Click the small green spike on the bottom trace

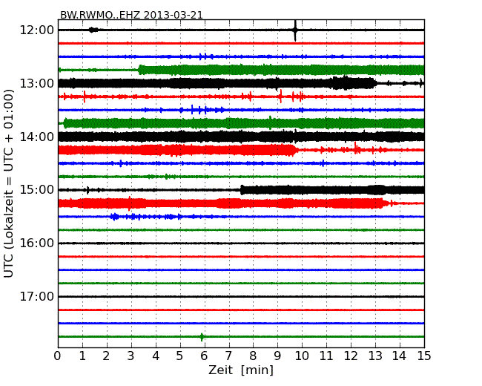pyautogui.click(x=202, y=337)
